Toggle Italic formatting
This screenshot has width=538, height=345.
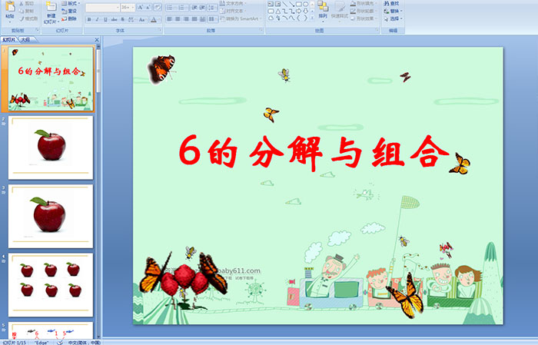98,19
